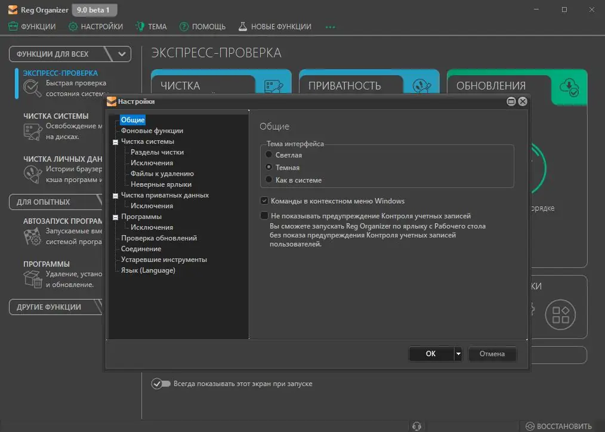Open the НОВЫЕ ФУНКЦИИ menu

tap(274, 27)
